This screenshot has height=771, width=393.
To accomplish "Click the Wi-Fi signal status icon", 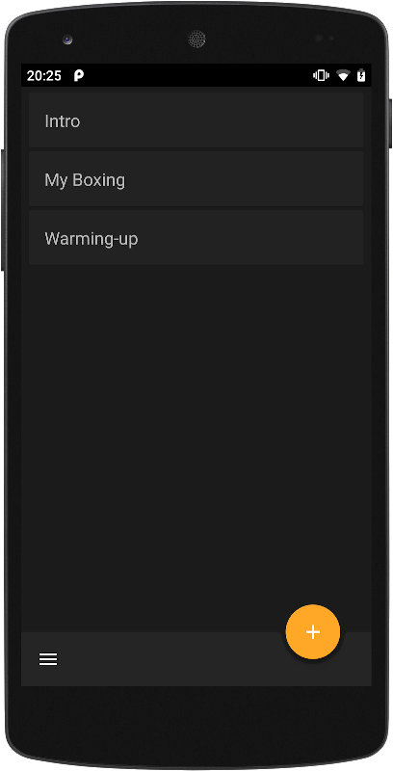I will coord(343,76).
